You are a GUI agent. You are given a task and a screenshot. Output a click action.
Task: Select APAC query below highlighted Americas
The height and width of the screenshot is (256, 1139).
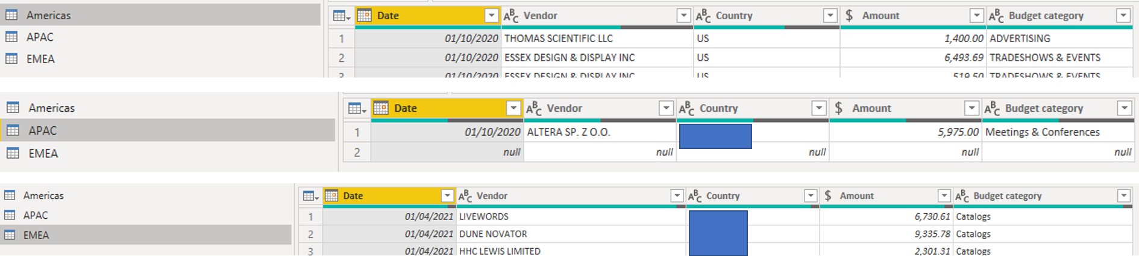click(160, 37)
